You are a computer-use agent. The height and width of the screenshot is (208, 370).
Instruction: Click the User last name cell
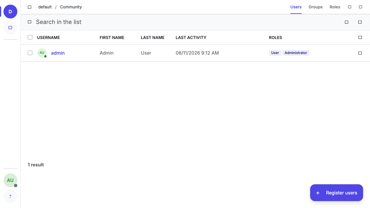click(x=146, y=53)
